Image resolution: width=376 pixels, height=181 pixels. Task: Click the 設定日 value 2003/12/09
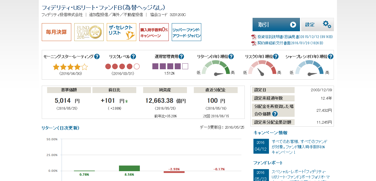tap(321, 90)
